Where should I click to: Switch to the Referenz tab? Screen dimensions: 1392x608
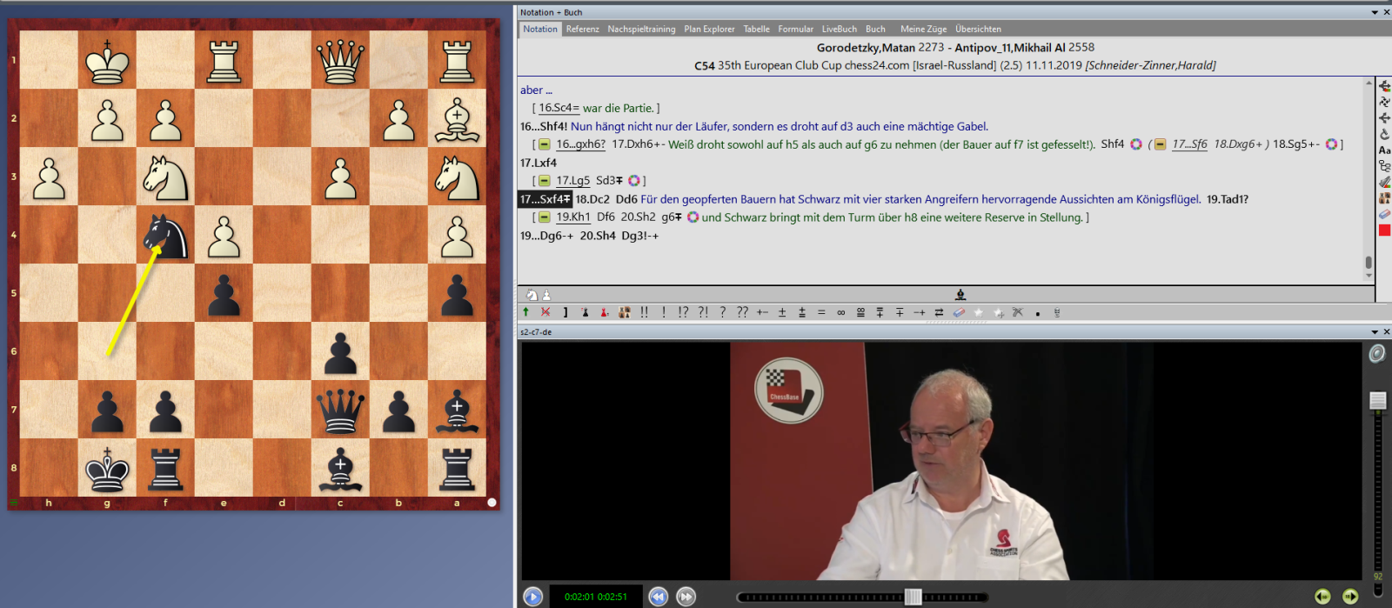[x=582, y=29]
